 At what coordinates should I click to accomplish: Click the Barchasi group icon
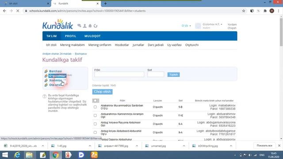pyautogui.click(x=46, y=71)
